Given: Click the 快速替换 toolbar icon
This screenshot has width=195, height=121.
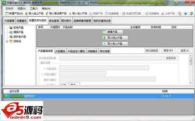Looking at the screenshot, I should pos(147,14).
